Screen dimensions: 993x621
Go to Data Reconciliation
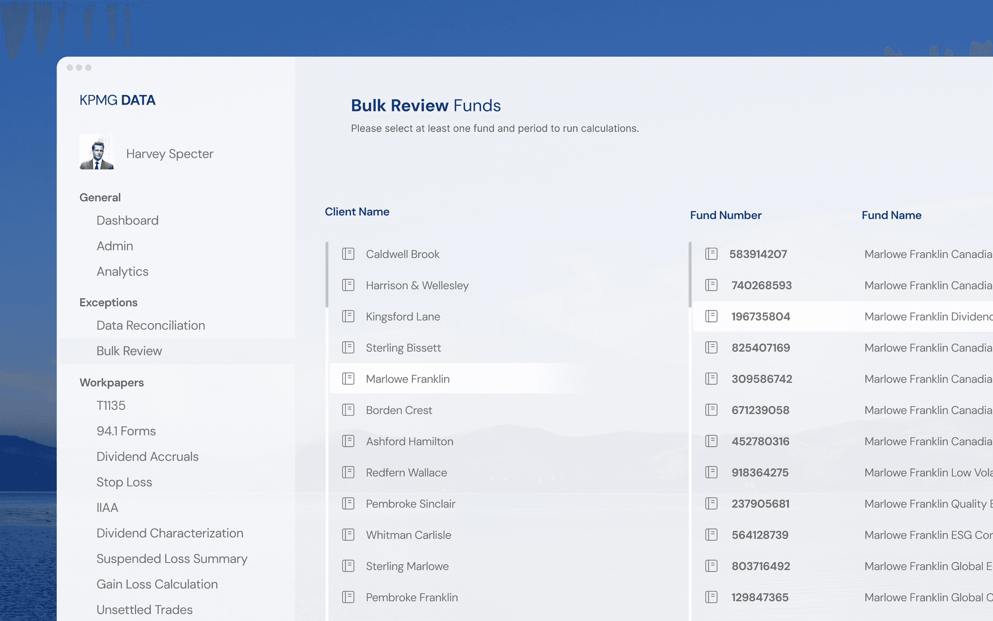(150, 325)
